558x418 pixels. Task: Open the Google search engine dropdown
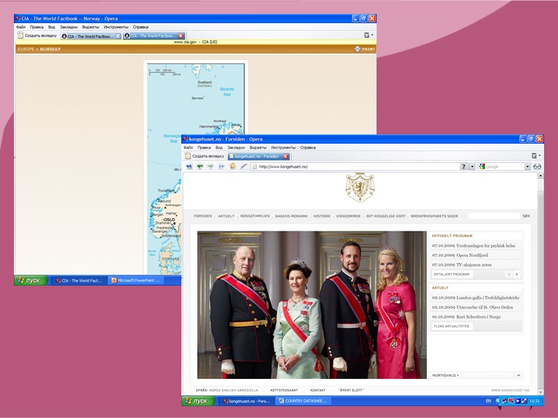(x=527, y=167)
